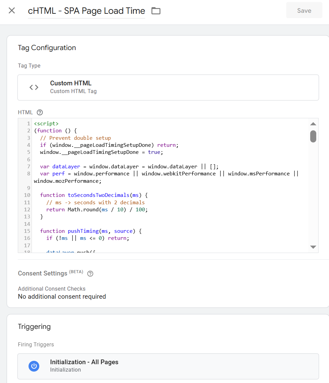
Task: Open the folder icon next to the tag name
Action: tap(156, 11)
